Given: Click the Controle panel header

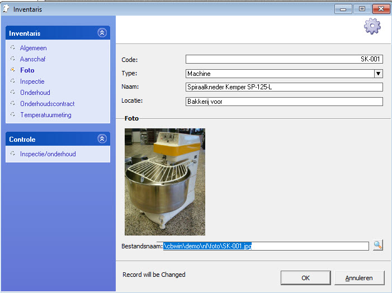Looking at the screenshot, I should 58,139.
